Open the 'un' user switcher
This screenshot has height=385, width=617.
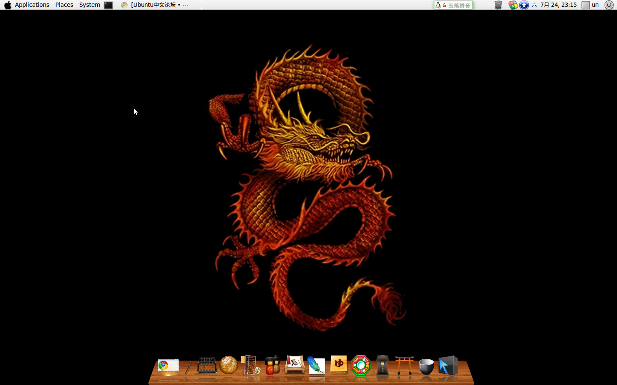pyautogui.click(x=590, y=5)
